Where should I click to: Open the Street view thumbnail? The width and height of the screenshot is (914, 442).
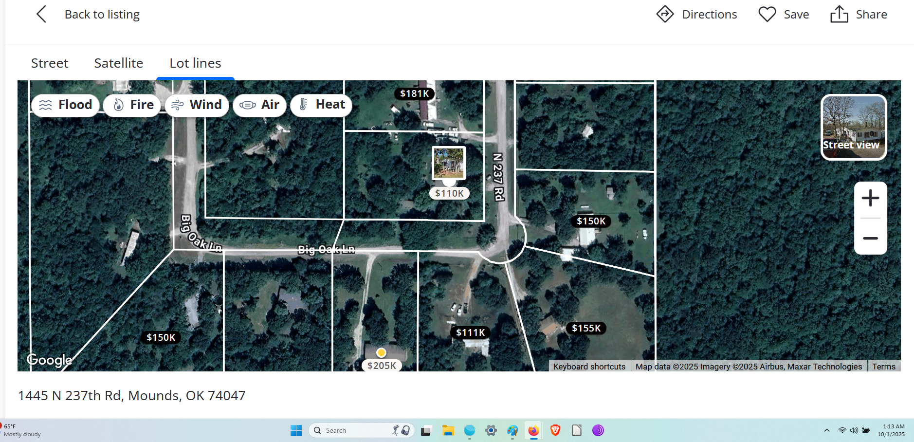(854, 127)
